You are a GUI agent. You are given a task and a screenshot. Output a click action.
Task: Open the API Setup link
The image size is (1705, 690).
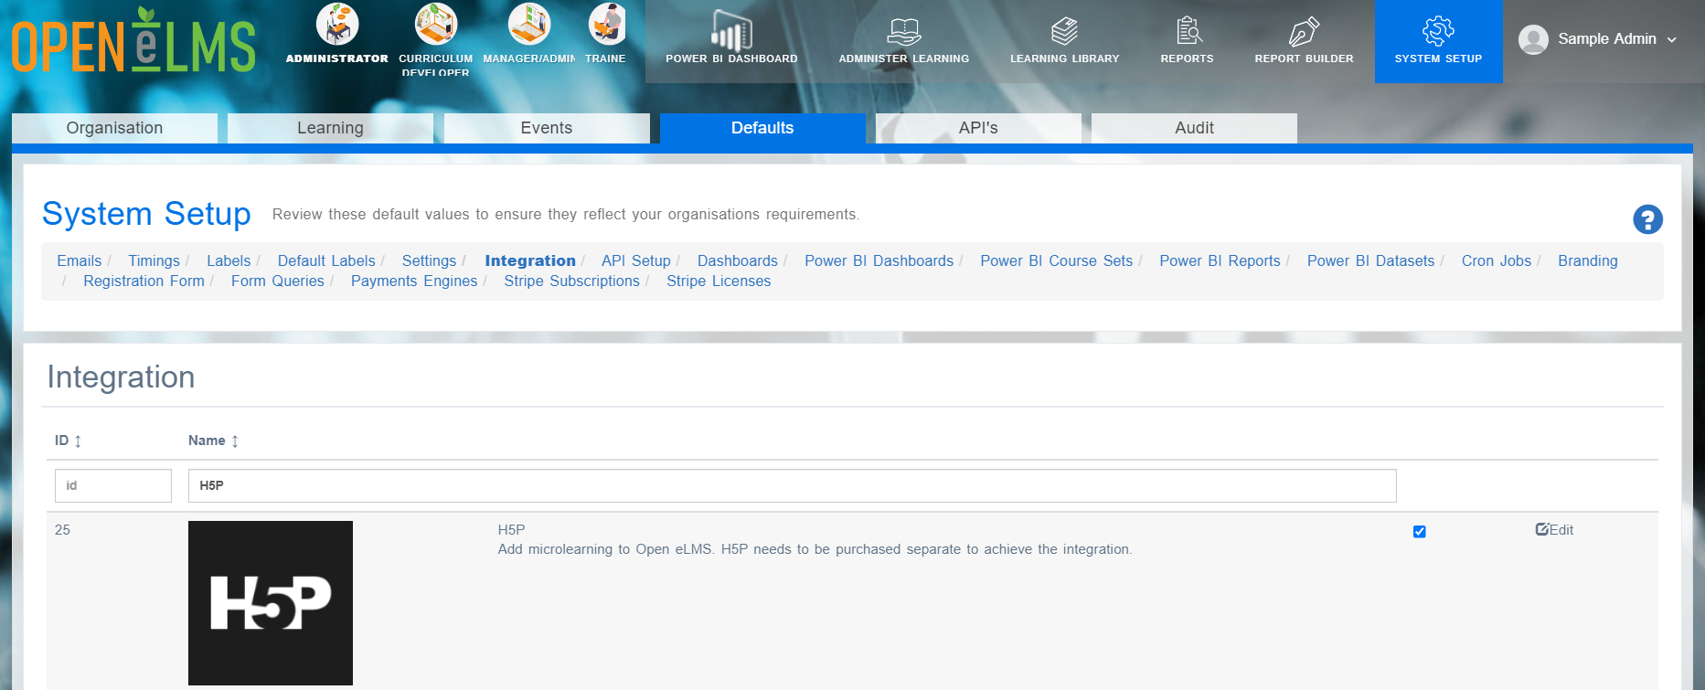pyautogui.click(x=635, y=261)
